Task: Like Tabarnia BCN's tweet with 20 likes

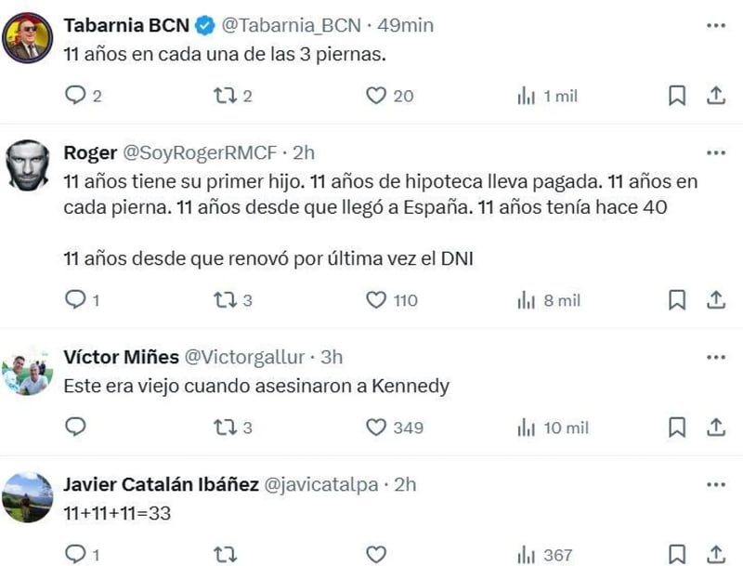Action: [375, 95]
